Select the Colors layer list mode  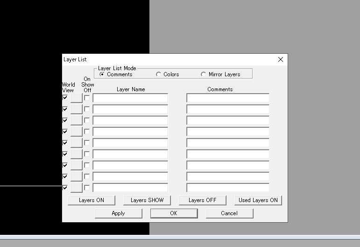(x=159, y=74)
